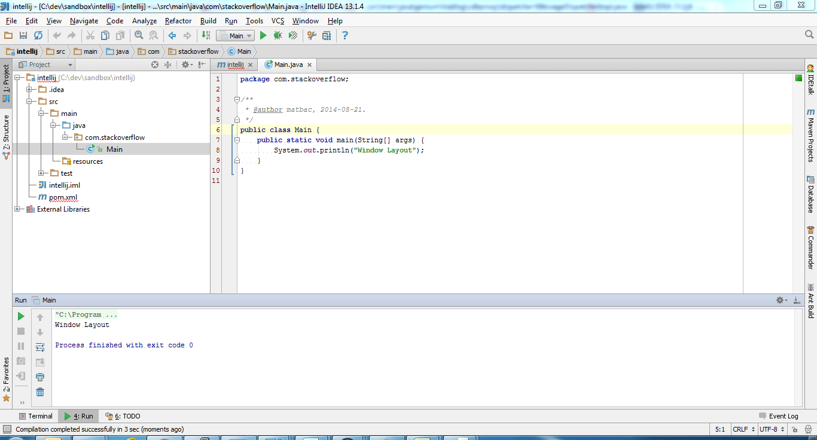Open the Navigate menu
The height and width of the screenshot is (440, 817).
pos(84,21)
